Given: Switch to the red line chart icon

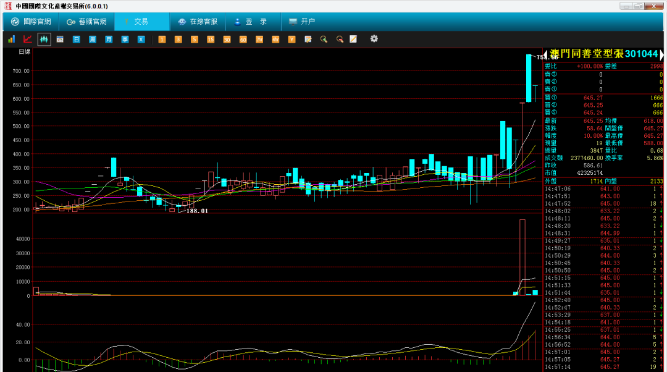Looking at the screenshot, I should tap(28, 39).
